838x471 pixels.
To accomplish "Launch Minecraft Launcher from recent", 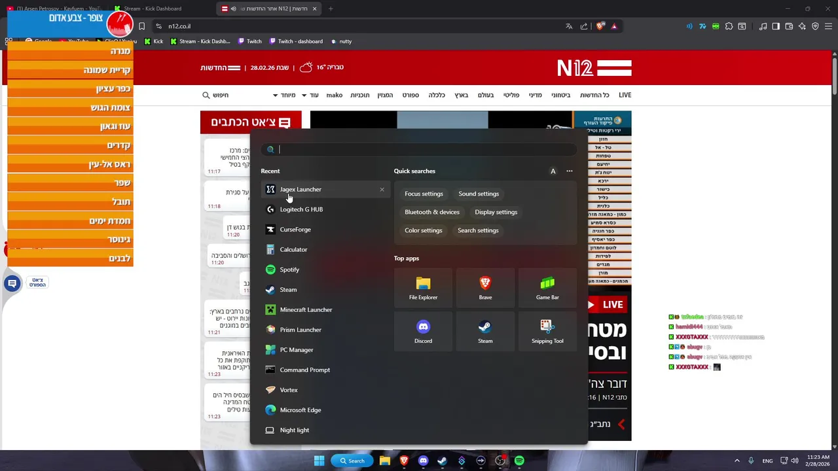I will pos(325,309).
